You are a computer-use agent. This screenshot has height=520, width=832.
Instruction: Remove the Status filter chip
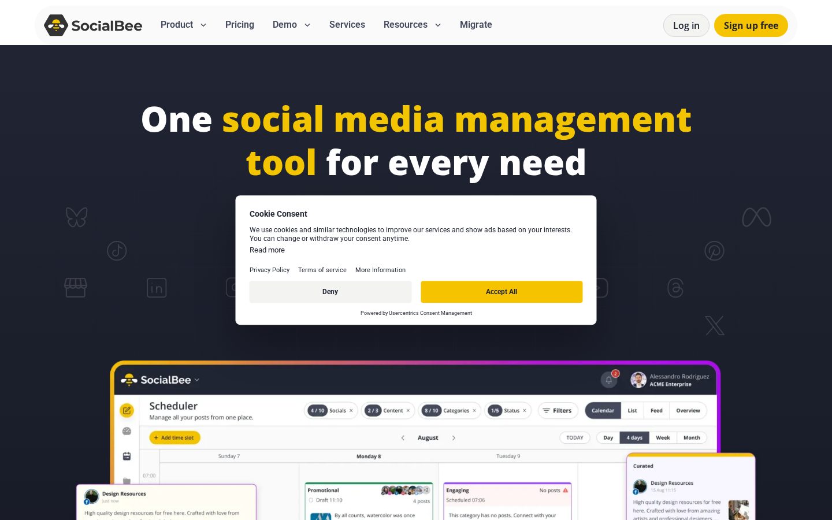coord(525,411)
